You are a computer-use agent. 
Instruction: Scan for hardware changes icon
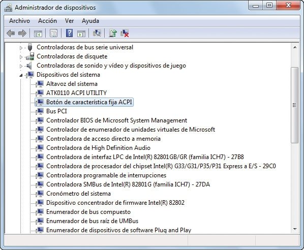97,33
